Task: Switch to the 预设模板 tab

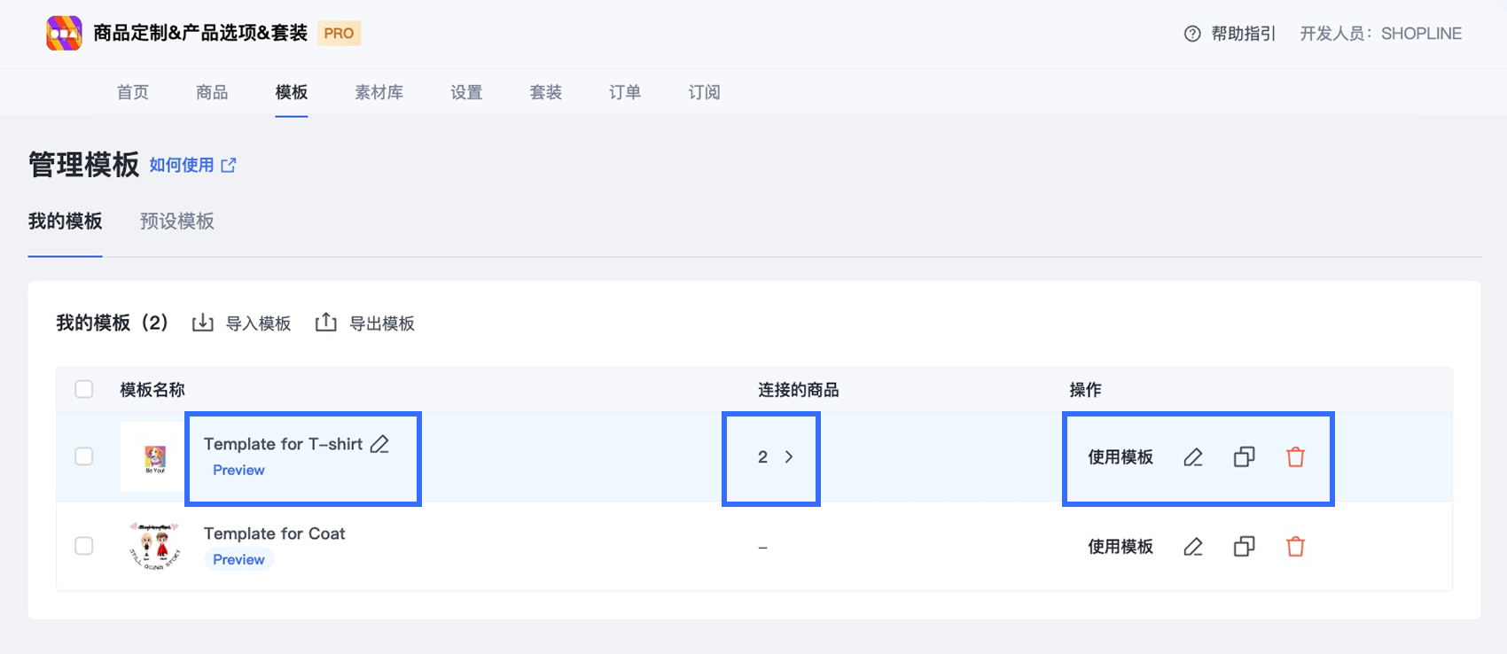Action: 177,222
